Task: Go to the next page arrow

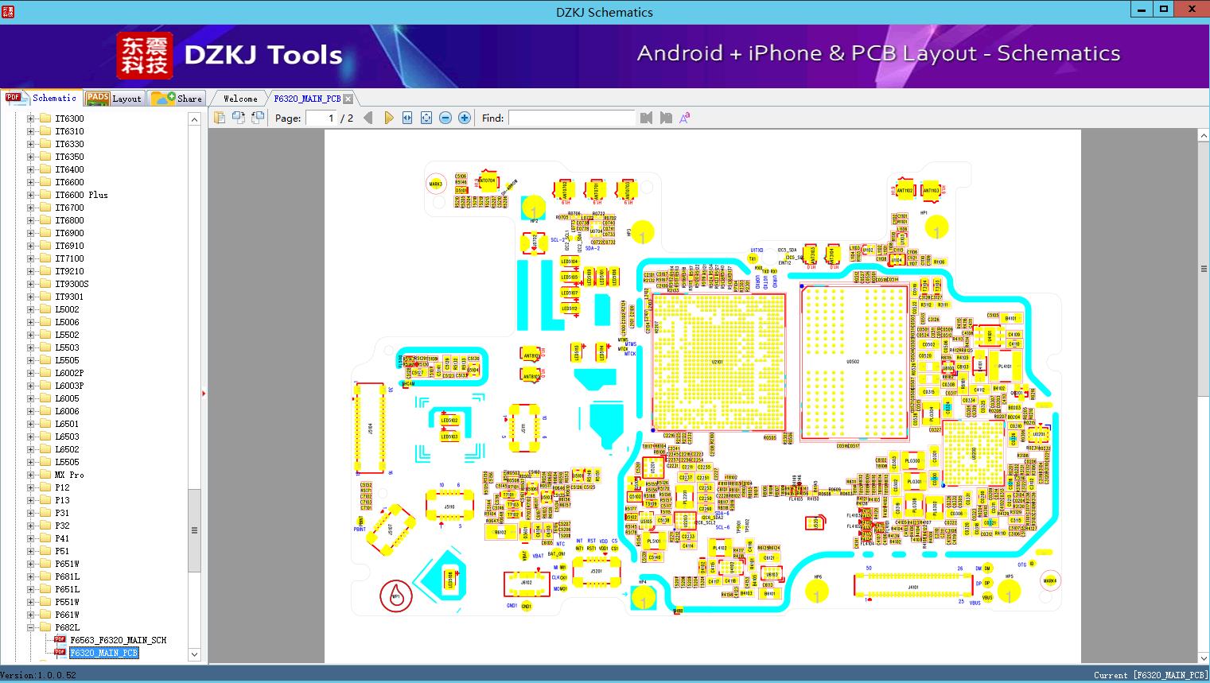Action: coord(388,118)
